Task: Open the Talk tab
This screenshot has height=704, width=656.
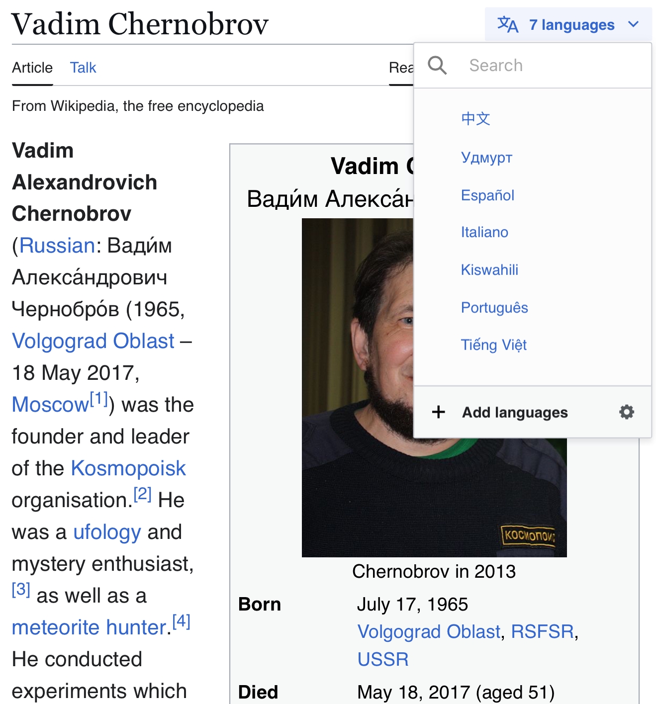Action: (x=83, y=68)
